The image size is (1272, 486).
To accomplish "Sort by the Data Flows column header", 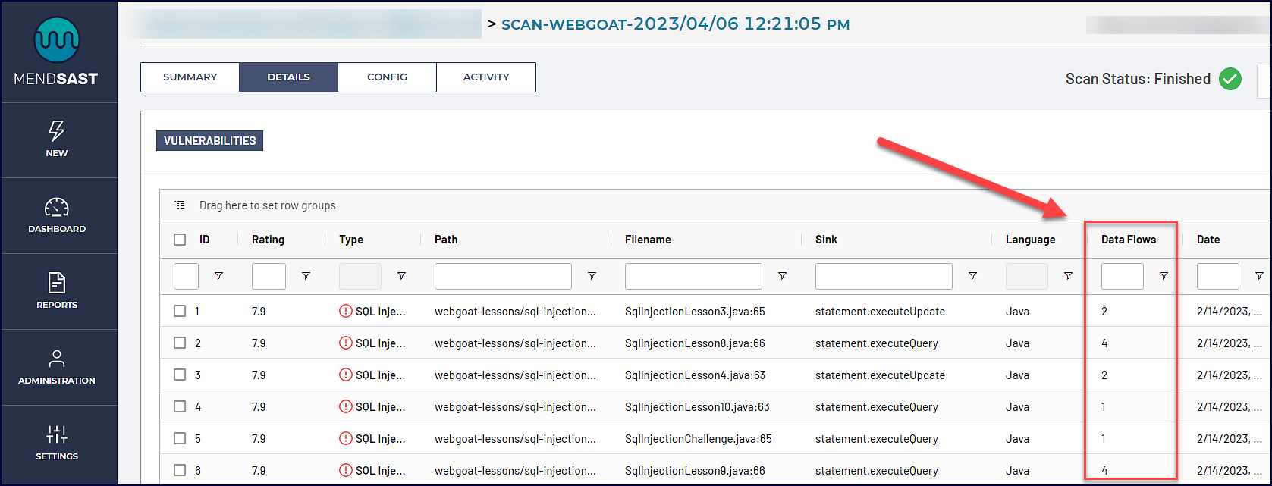I will tap(1129, 240).
